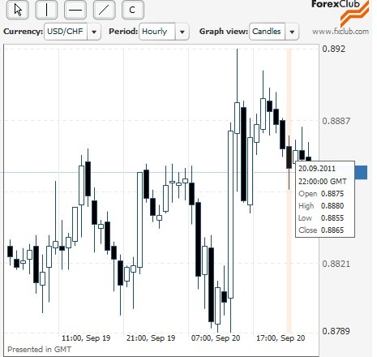
Task: Click the 11:00, Sep 19 time label
Action: pyautogui.click(x=86, y=338)
